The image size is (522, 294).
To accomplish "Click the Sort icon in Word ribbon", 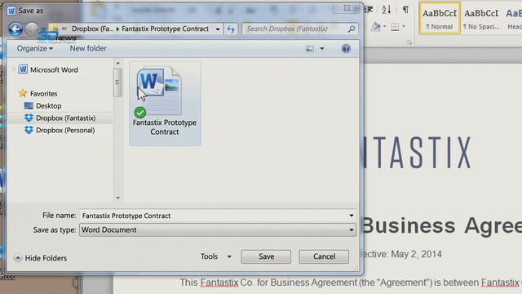I will pos(386,10).
